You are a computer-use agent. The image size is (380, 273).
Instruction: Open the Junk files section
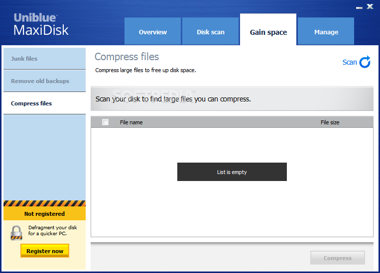tap(45, 59)
